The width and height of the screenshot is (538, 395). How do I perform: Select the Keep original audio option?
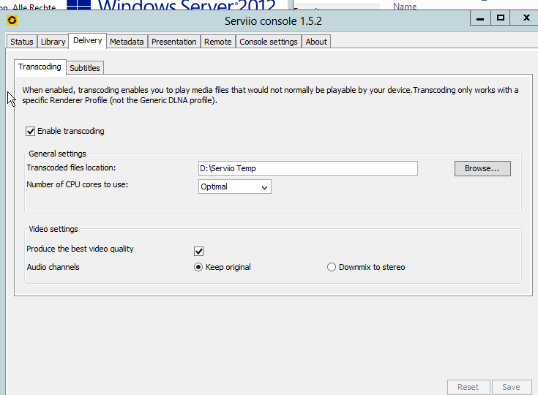point(198,268)
